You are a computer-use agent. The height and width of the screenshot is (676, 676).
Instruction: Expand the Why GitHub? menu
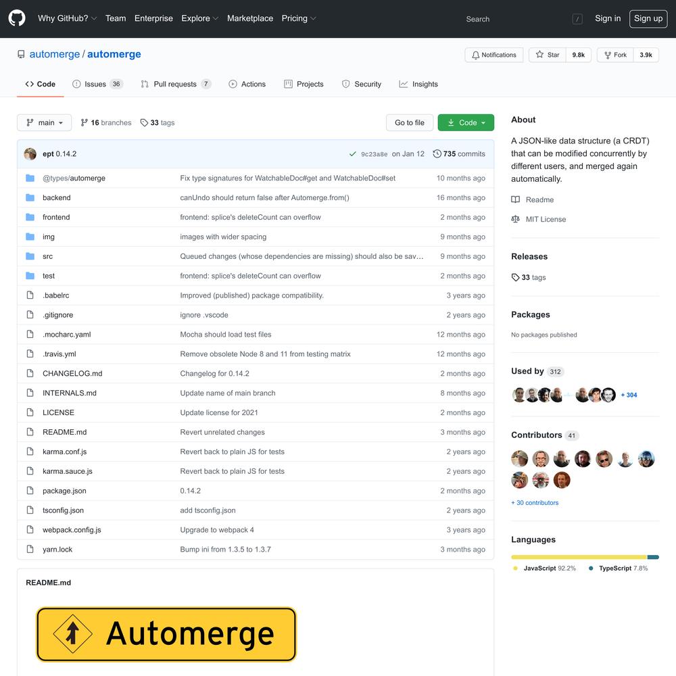(x=67, y=18)
